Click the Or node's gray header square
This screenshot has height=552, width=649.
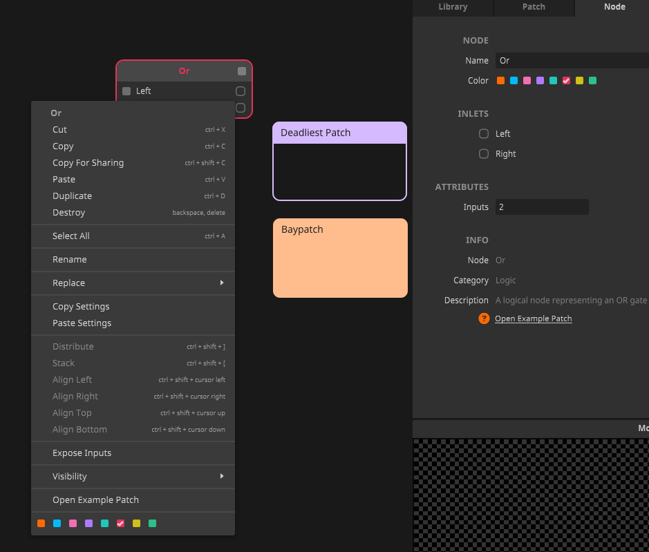tap(242, 71)
